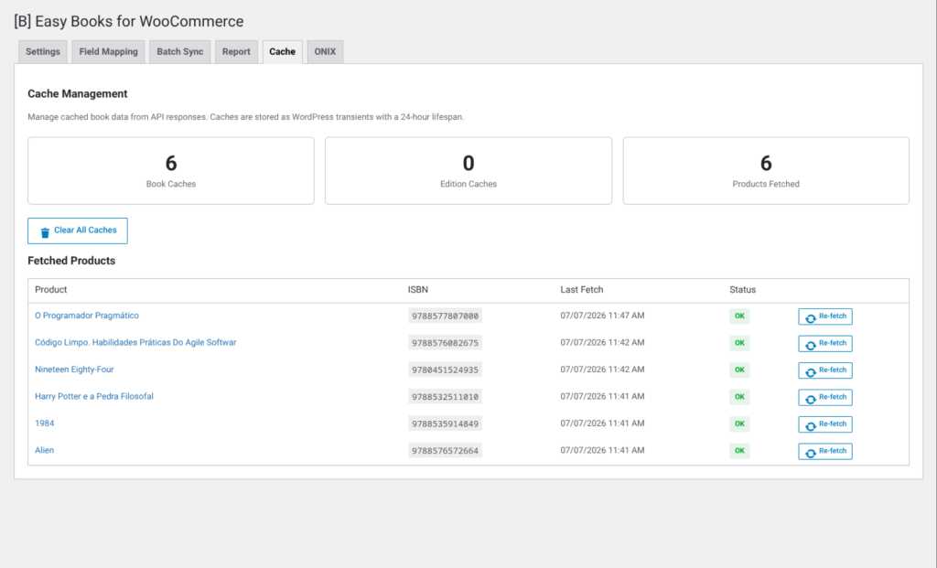Re-fetch the 1984 product
The width and height of the screenshot is (937, 568).
[825, 424]
